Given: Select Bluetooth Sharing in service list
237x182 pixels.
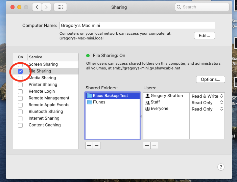Looking at the screenshot, I should point(46,112).
